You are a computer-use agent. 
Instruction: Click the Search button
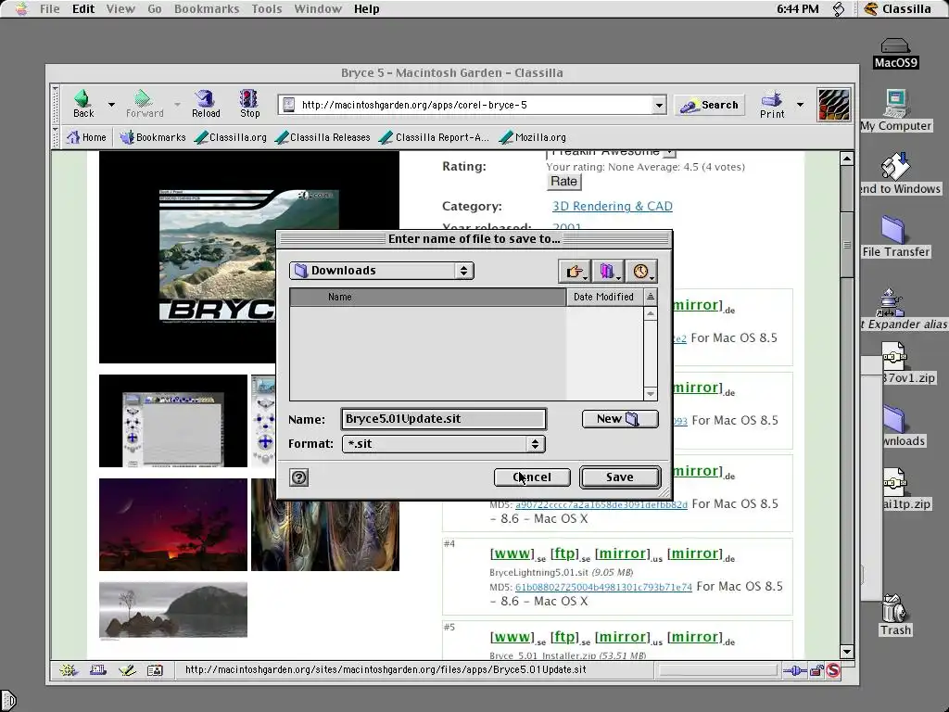(x=709, y=106)
